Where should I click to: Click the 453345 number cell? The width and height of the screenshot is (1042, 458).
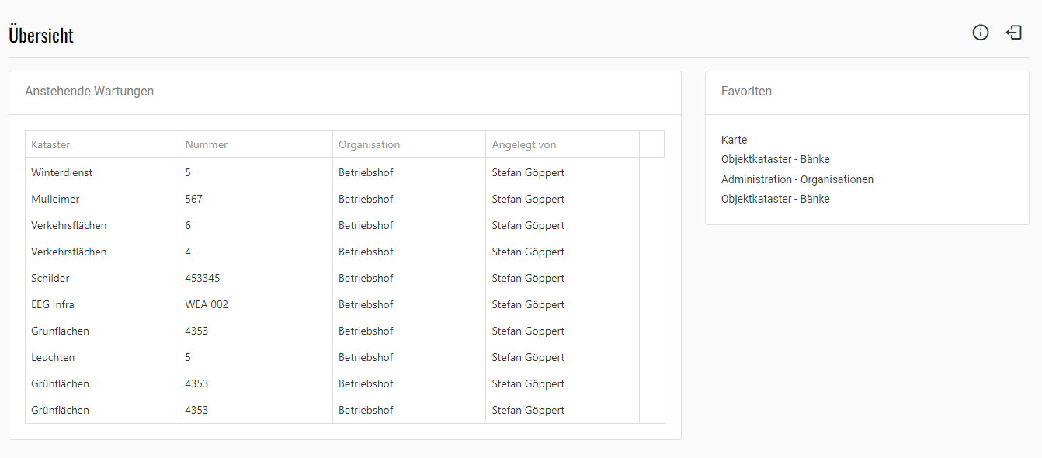click(203, 278)
